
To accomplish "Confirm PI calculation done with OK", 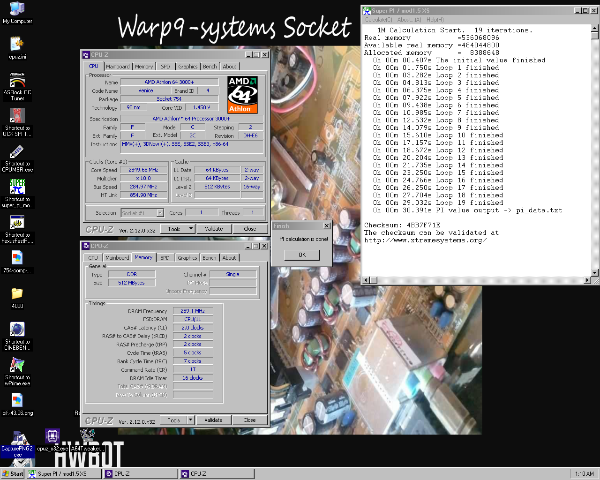I will point(302,255).
